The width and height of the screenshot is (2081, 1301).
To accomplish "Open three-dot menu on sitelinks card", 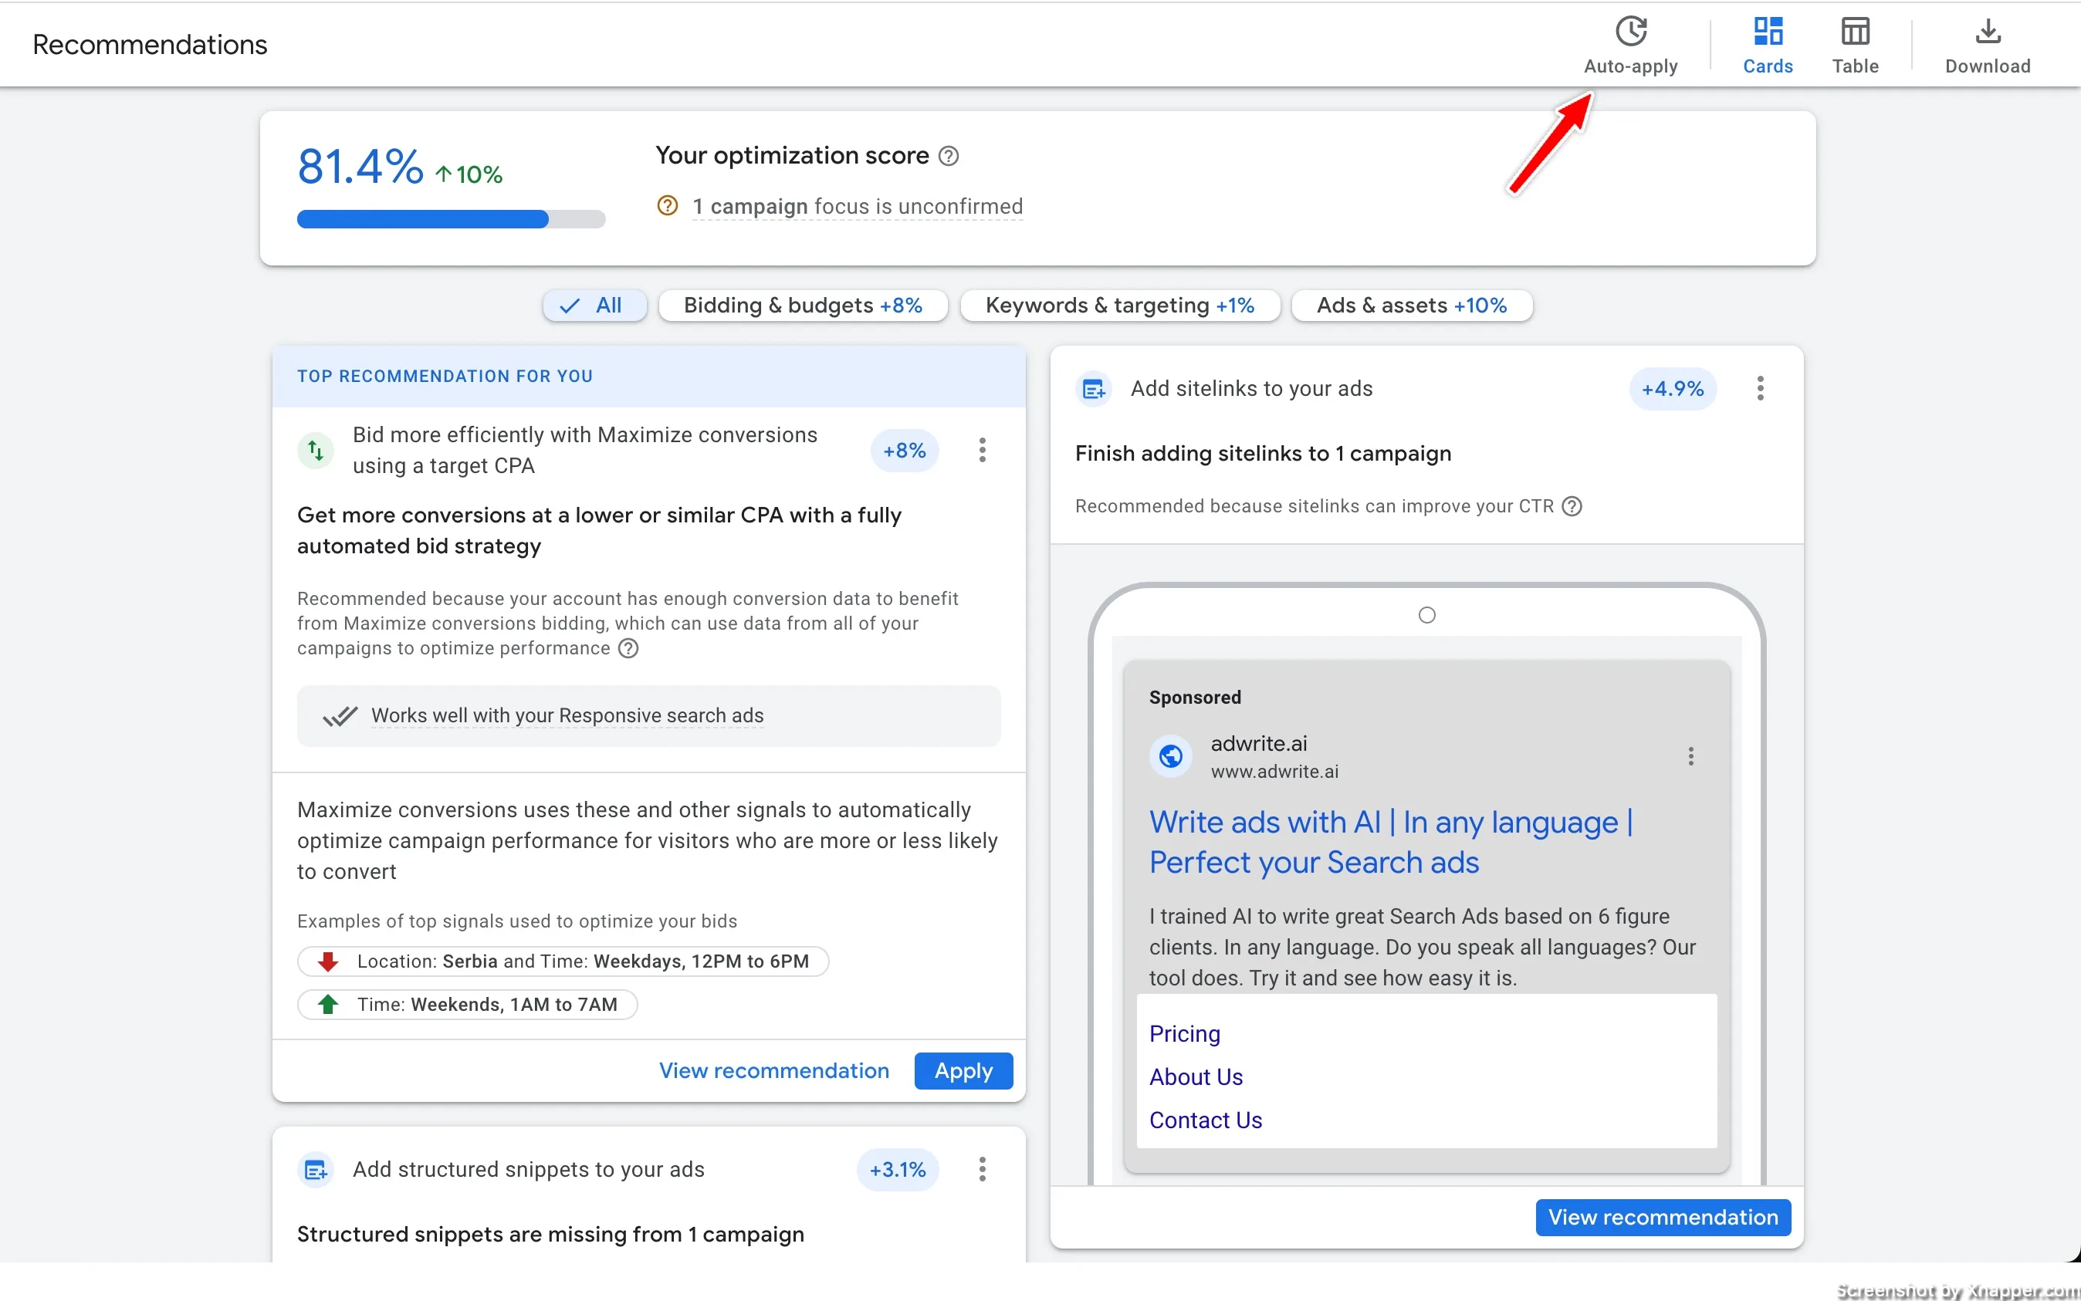I will [1759, 388].
